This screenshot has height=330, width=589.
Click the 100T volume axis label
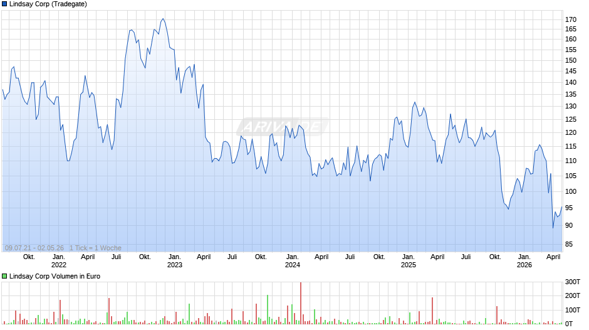click(573, 310)
